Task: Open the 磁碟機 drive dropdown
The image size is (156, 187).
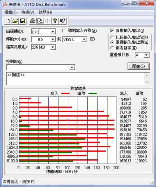Action: pos(53,32)
